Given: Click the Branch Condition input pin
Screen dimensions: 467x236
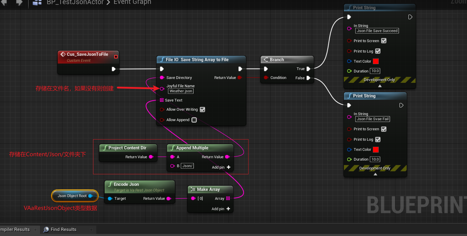Looking at the screenshot, I should [x=266, y=78].
